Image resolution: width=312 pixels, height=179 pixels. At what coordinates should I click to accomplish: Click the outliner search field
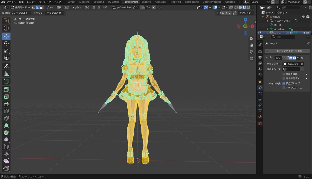pos(288,7)
